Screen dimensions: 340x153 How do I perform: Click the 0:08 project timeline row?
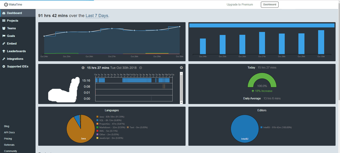pyautogui.click(x=134, y=86)
